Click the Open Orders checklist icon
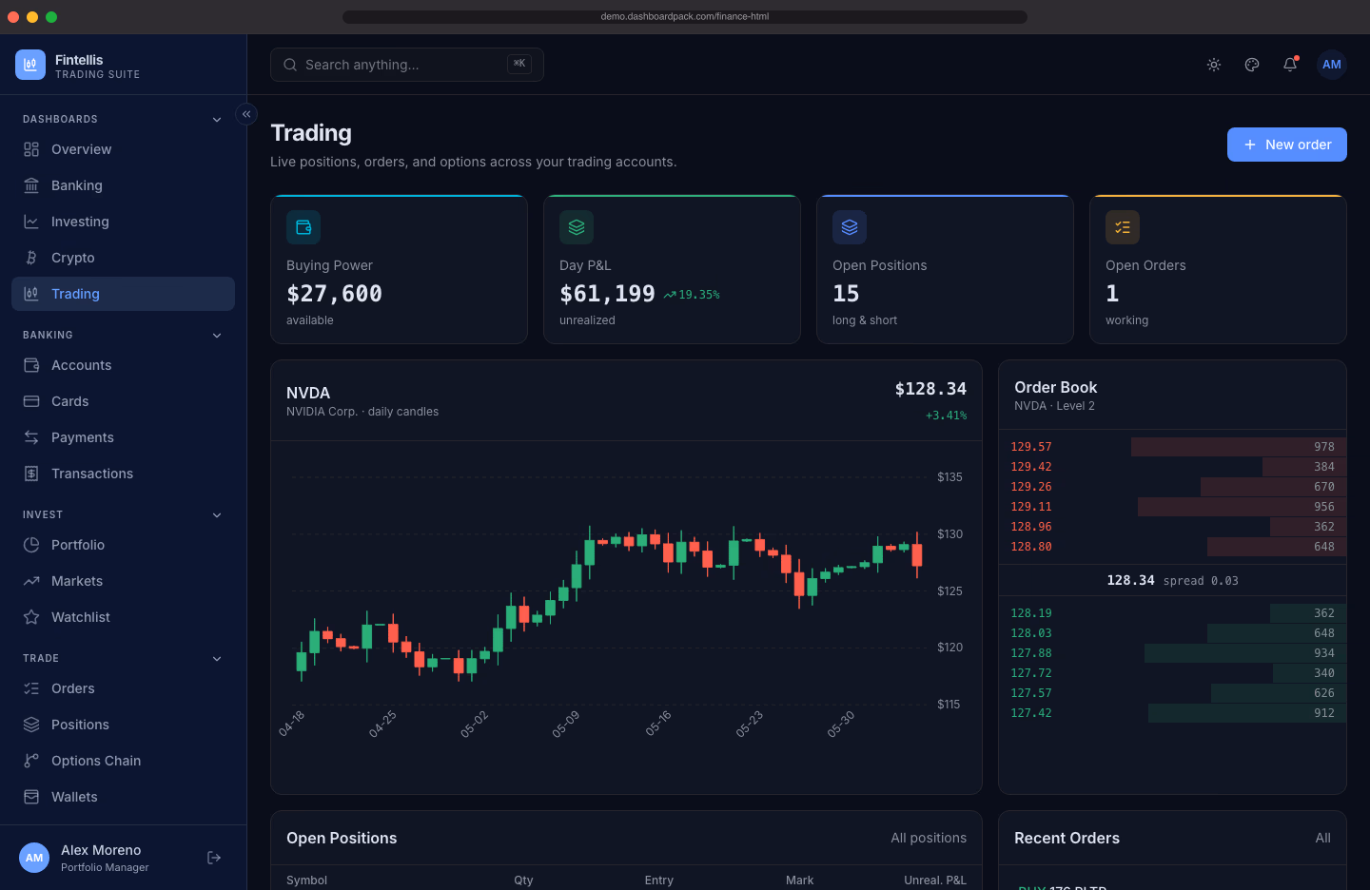Viewport: 1370px width, 890px height. pyautogui.click(x=1123, y=227)
